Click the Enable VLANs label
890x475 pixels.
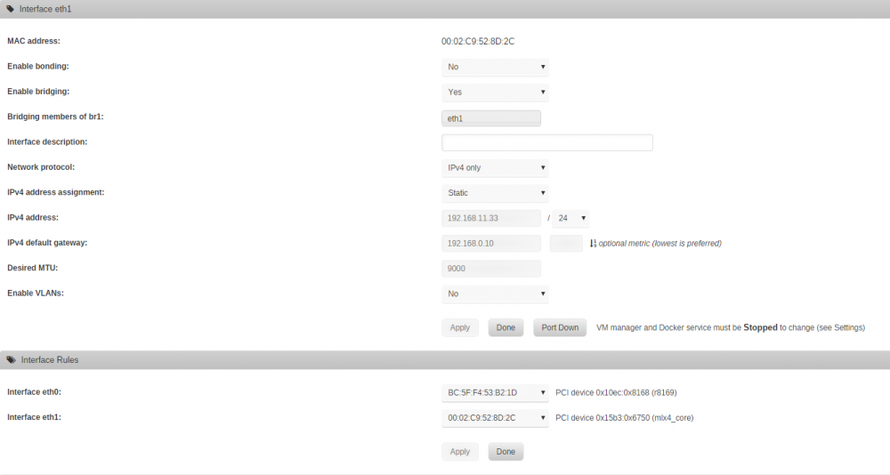tap(36, 294)
